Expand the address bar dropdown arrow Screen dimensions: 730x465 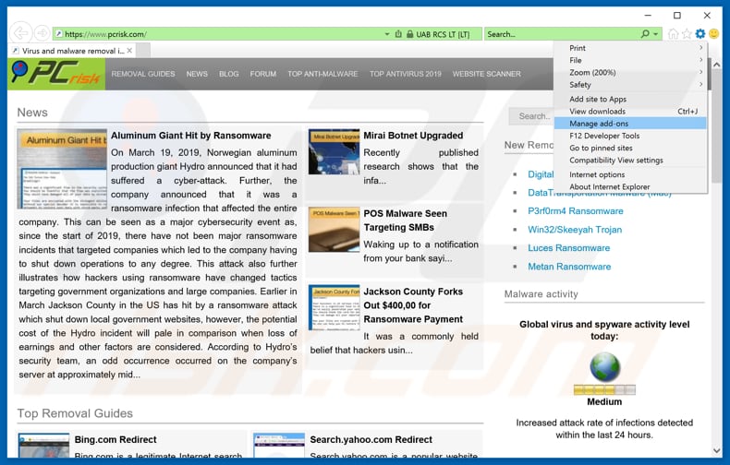tap(387, 34)
